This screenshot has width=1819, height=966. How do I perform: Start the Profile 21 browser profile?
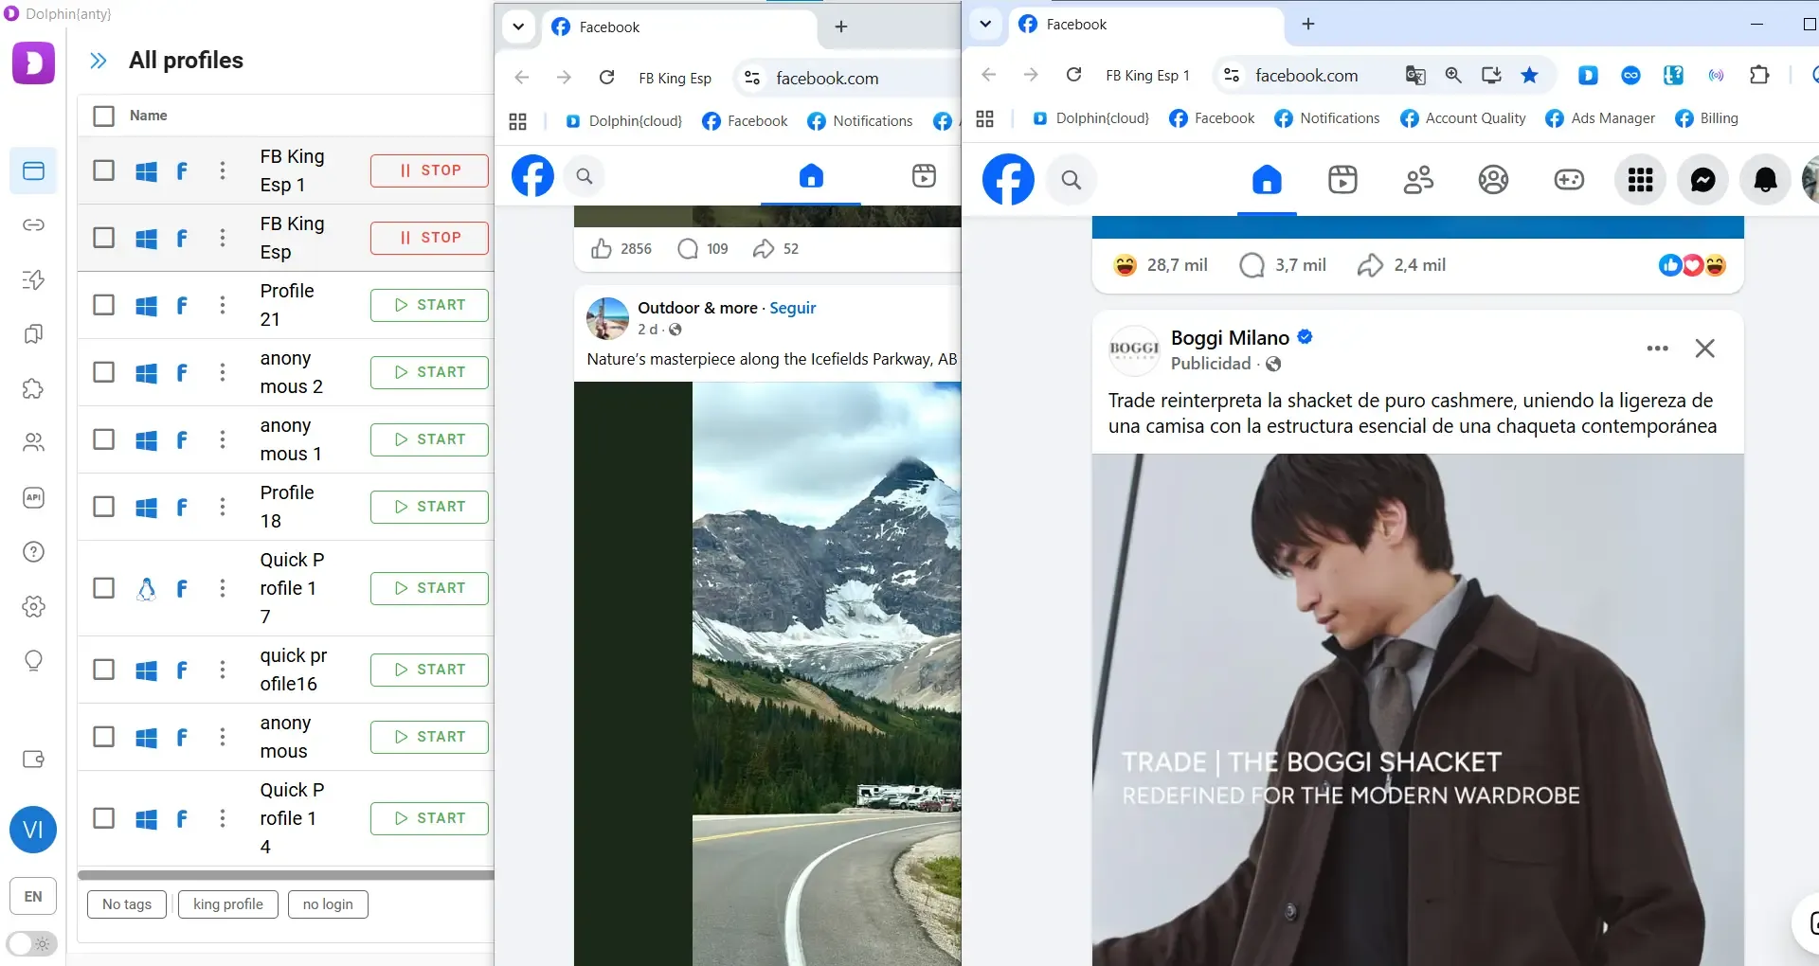429,305
